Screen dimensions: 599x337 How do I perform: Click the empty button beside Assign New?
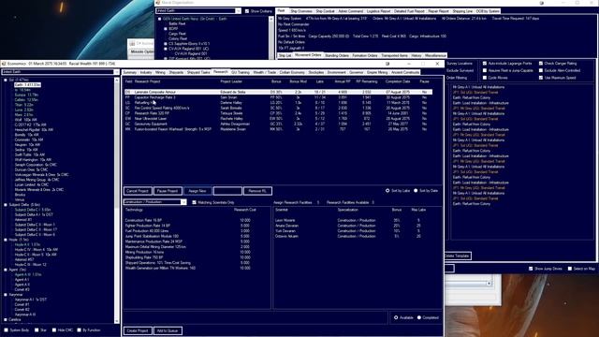(x=227, y=191)
